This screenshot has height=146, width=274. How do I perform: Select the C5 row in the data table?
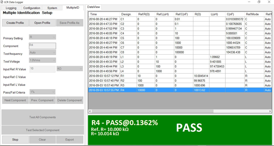[x=180, y=38]
